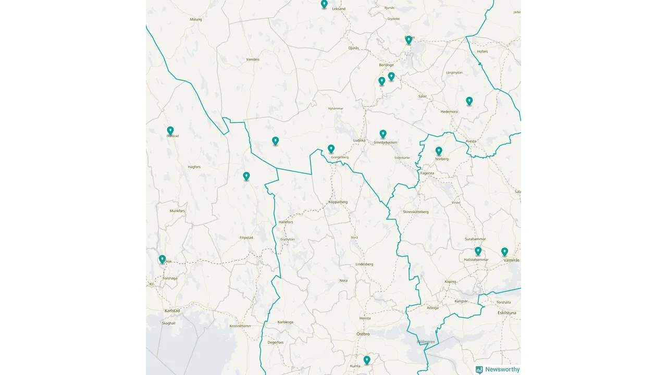Select the map pin at Falun
The width and height of the screenshot is (667, 375).
click(409, 40)
